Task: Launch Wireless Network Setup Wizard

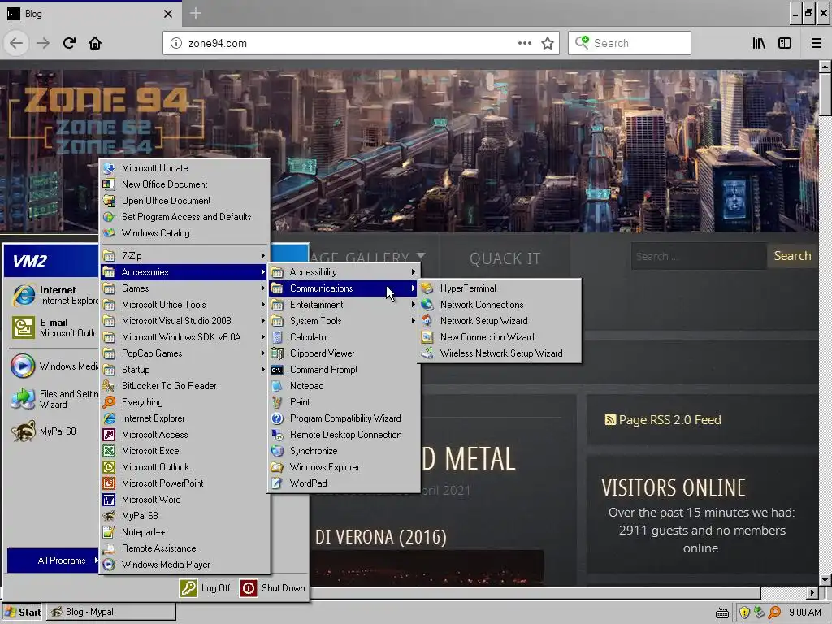Action: [500, 353]
